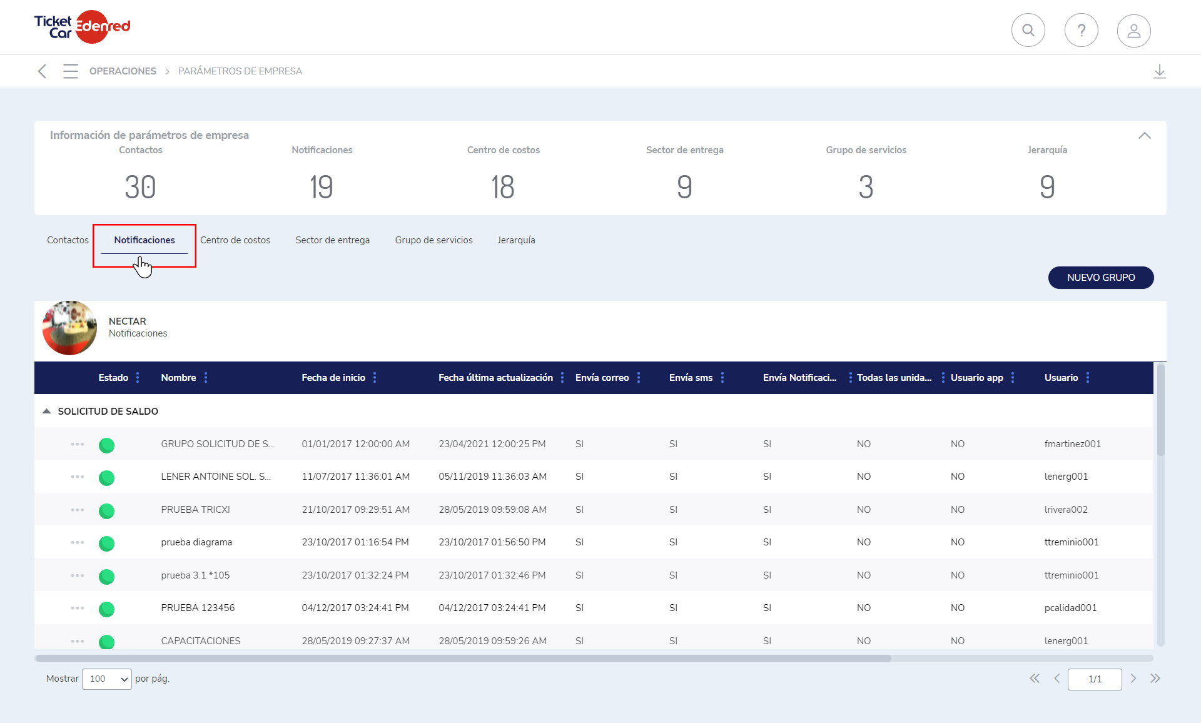This screenshot has width=1201, height=723.
Task: Open row options dots for PRUEBA TRICXI
Action: 77,510
